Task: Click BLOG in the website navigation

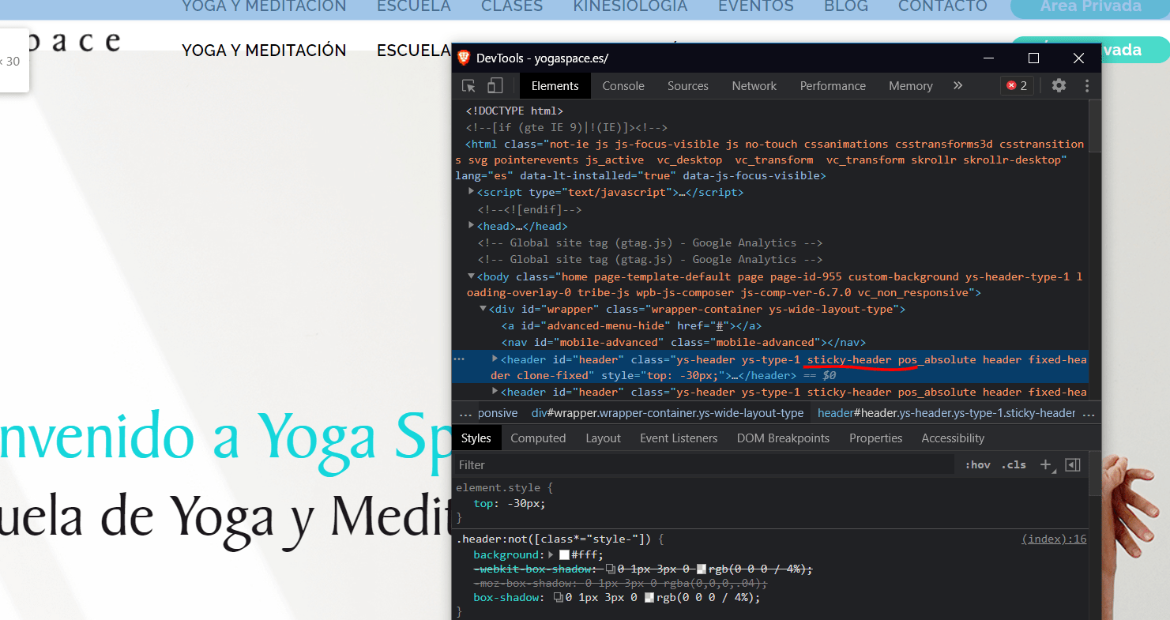Action: (845, 6)
